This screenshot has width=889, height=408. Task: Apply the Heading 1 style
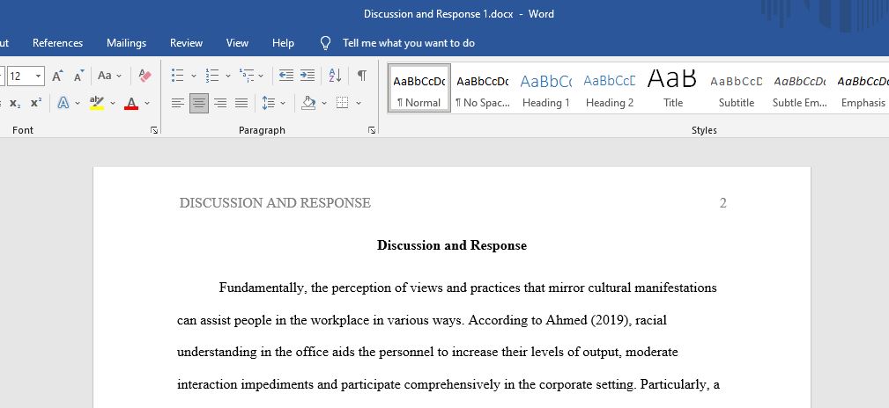tap(546, 88)
